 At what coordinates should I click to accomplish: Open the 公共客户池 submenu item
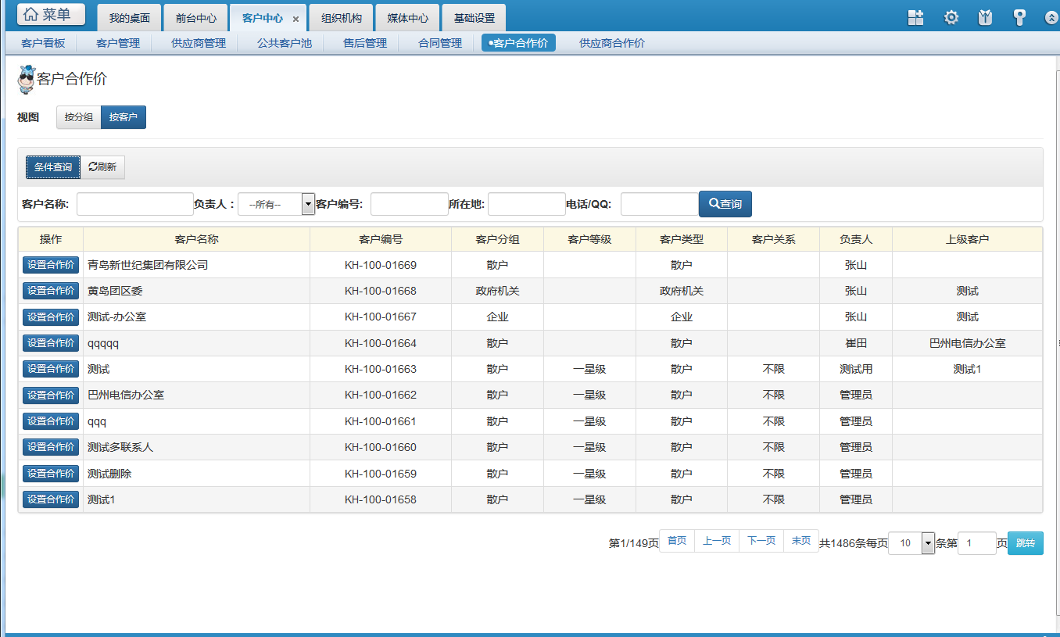(x=285, y=43)
